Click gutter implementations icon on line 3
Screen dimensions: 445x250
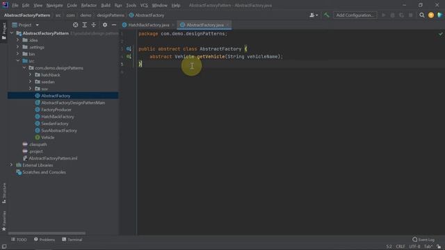point(129,49)
